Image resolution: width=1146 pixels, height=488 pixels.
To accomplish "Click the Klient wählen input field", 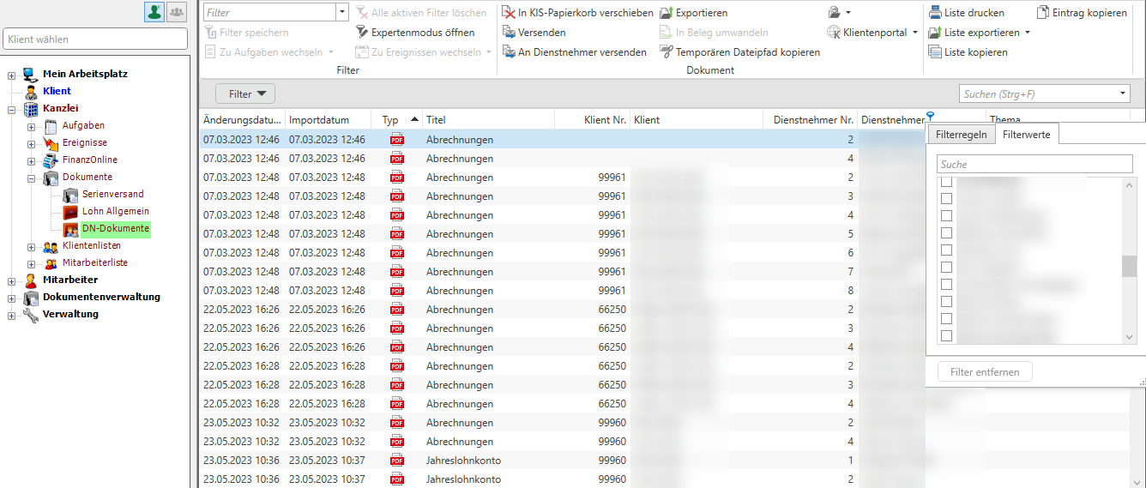I will (95, 39).
